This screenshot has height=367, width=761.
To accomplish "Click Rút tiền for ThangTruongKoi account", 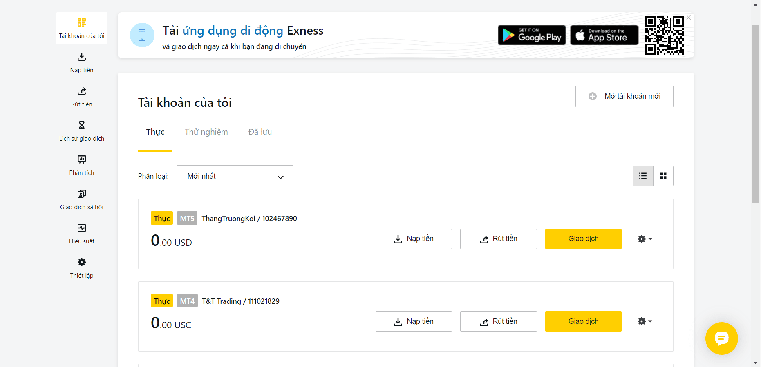I will [499, 239].
